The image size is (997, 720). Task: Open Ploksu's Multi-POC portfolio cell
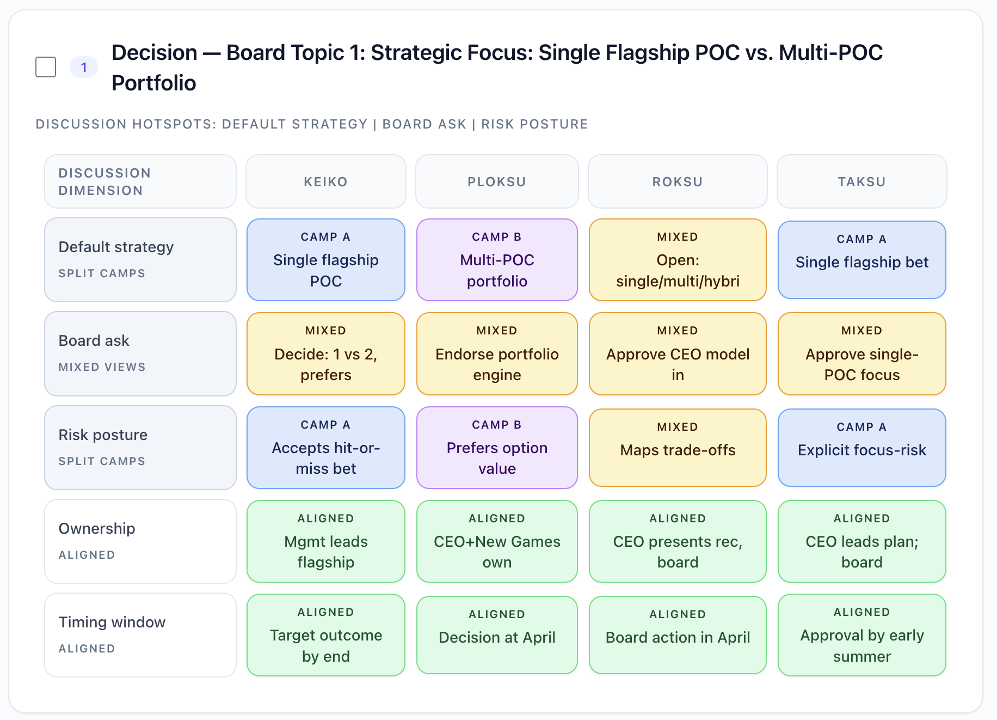coord(497,260)
